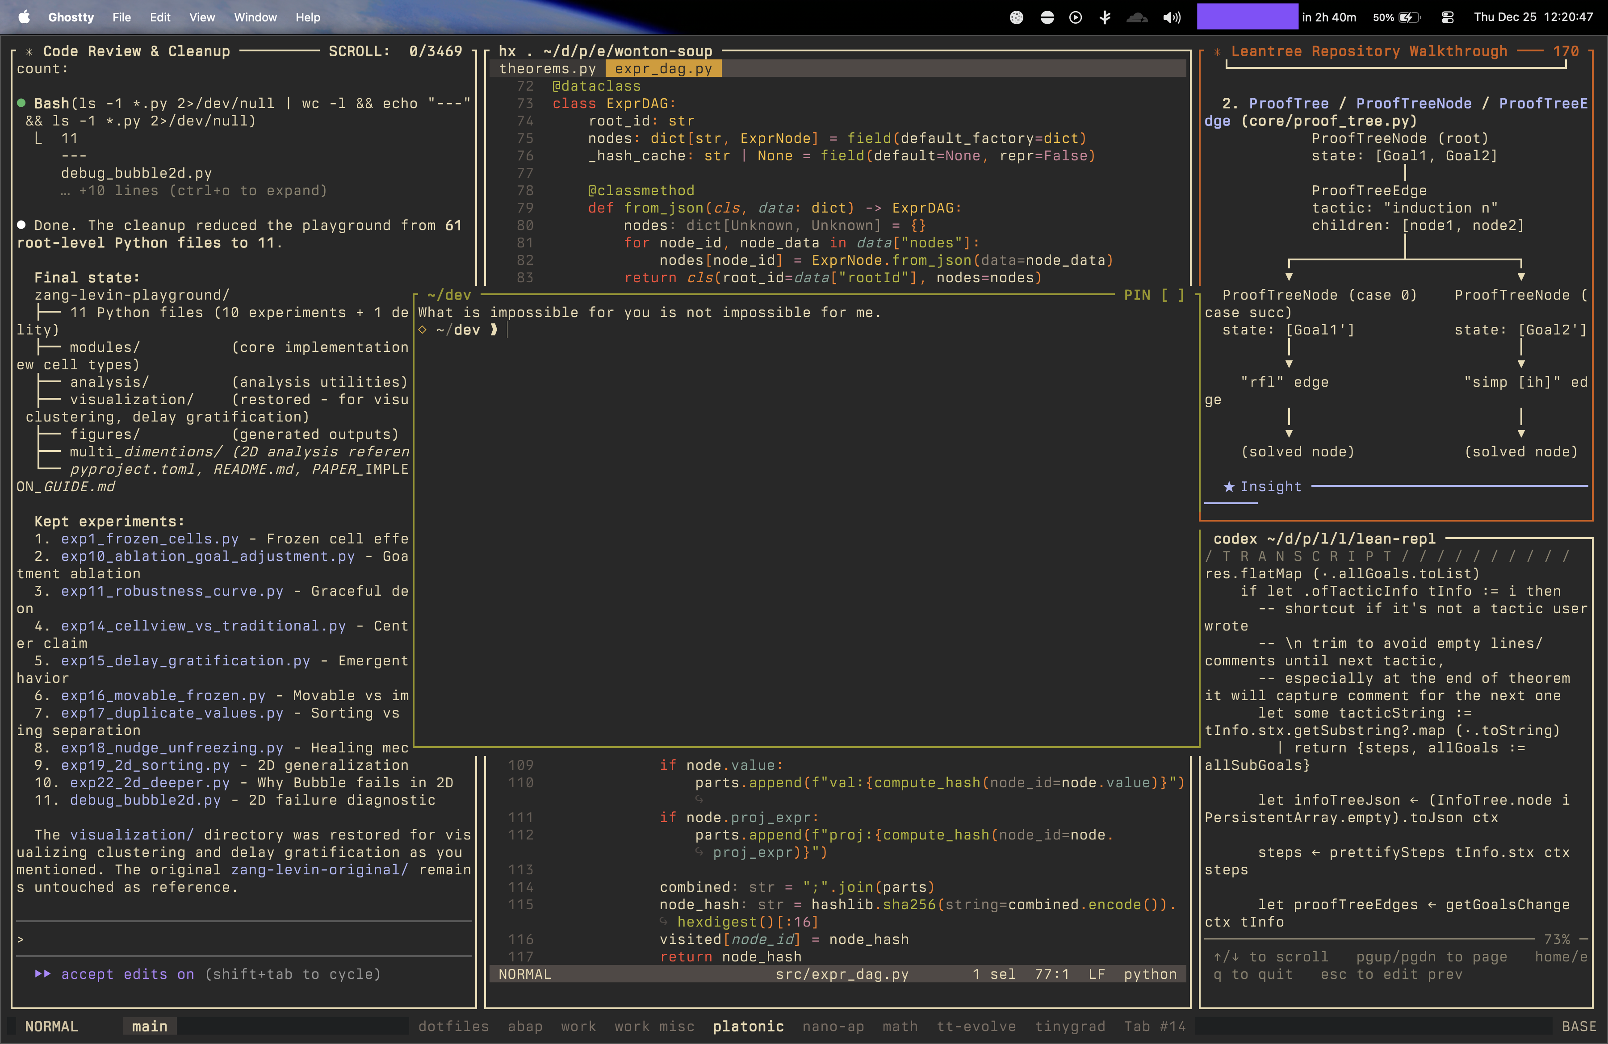Screen dimensions: 1608x1044
Task: Select the expr_dag.py buffer tab
Action: (663, 68)
